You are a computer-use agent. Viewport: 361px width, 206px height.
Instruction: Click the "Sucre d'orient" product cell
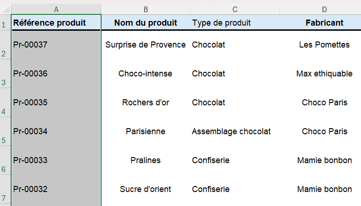[x=146, y=189]
